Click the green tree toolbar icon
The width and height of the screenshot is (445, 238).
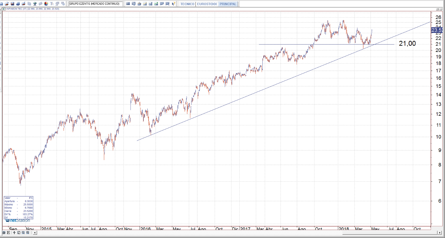[35, 4]
